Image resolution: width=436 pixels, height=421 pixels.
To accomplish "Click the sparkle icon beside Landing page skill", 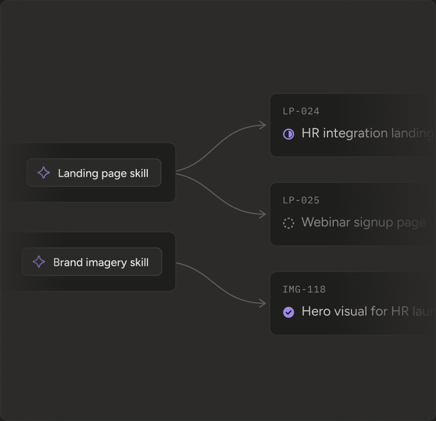I will 43,172.
